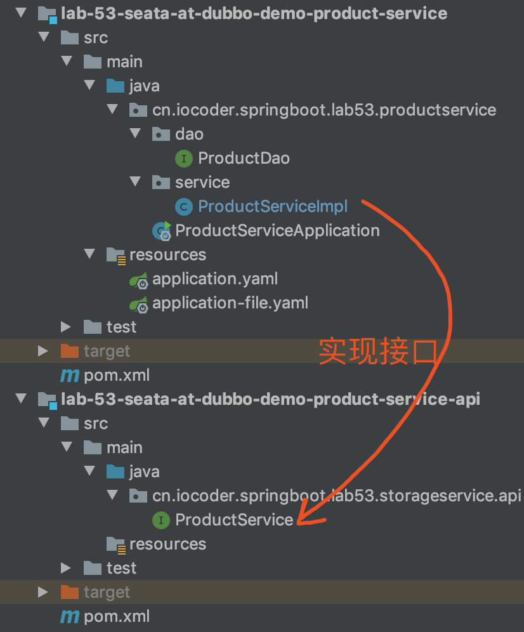Collapse the product-service-api module arrow

point(21,400)
